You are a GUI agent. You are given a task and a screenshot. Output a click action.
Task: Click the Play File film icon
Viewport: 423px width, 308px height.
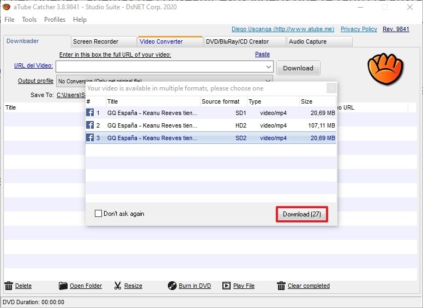click(226, 286)
